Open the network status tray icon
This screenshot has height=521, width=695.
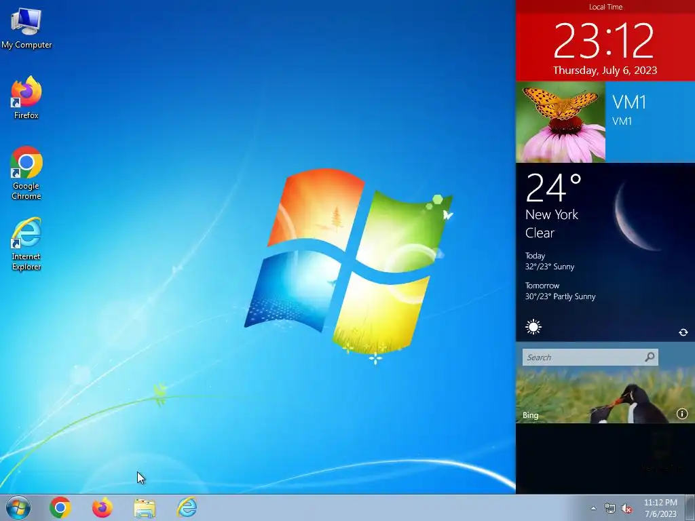(610, 508)
